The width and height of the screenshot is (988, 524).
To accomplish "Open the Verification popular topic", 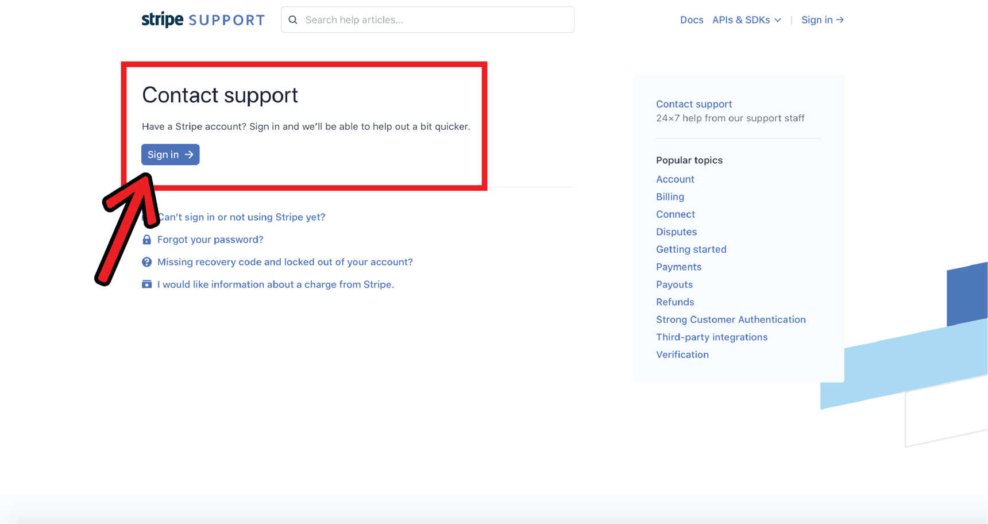I will [x=682, y=355].
